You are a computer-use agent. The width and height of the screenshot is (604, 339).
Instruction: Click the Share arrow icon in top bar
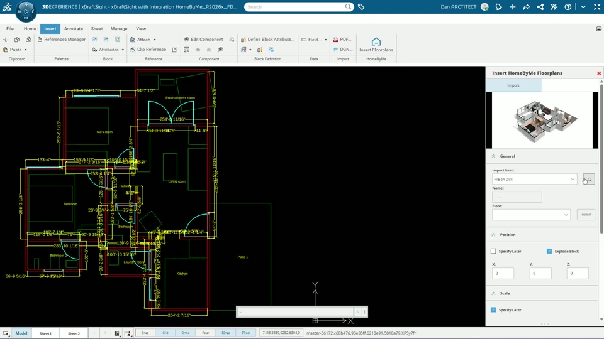tap(526, 7)
